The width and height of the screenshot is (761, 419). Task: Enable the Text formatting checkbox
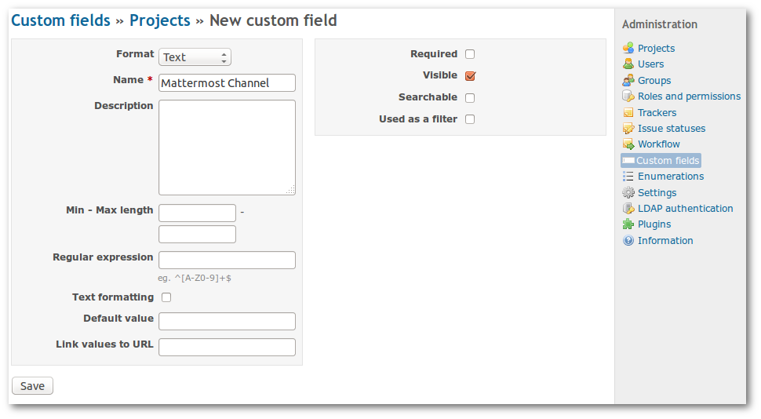point(166,297)
